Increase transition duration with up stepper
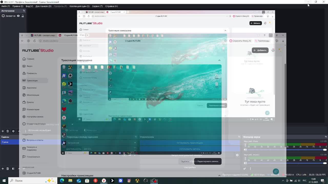This screenshot has height=184, width=328. coord(135,148)
